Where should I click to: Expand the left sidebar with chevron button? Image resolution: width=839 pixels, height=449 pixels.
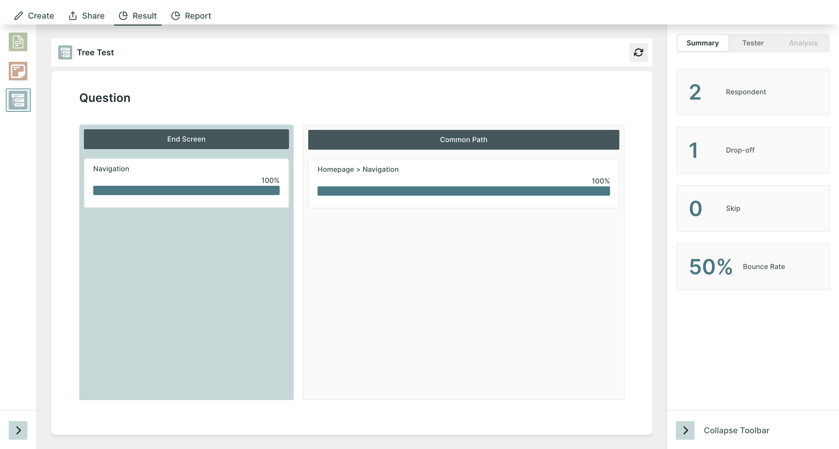(18, 430)
